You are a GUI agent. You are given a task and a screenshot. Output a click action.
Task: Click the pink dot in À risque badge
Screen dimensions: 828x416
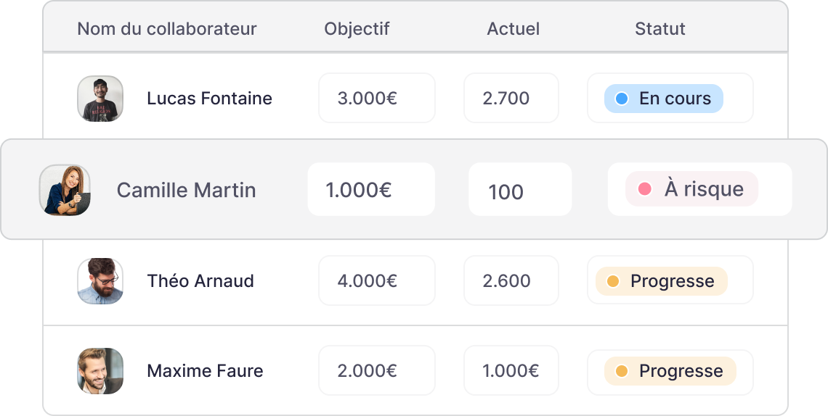644,188
